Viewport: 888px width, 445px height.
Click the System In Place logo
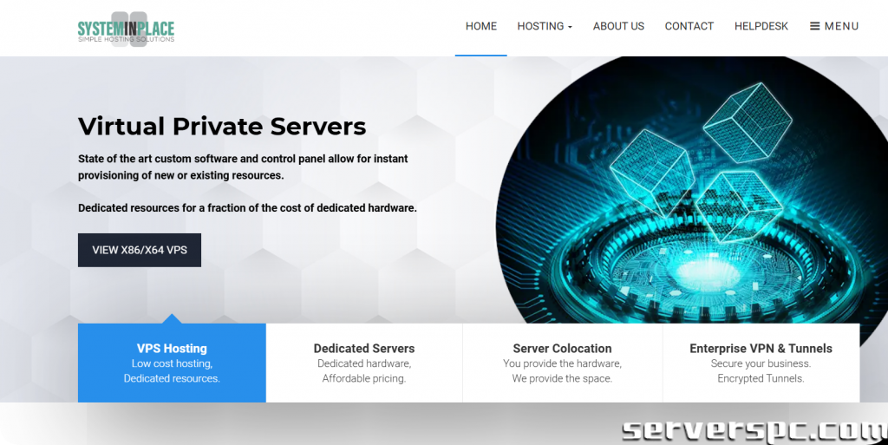click(x=126, y=27)
